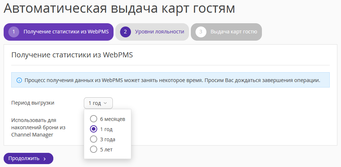341x167 pixels.
Task: Select the 1 год radio option
Action: (x=101, y=129)
